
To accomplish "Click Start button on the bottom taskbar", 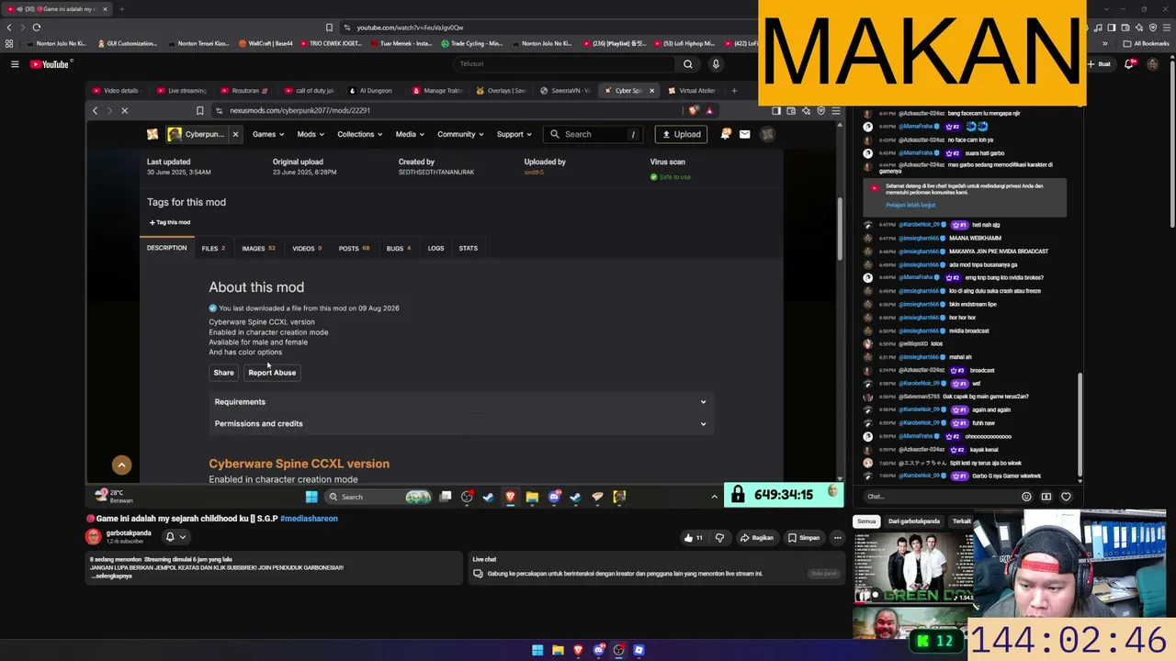I will pos(537,651).
